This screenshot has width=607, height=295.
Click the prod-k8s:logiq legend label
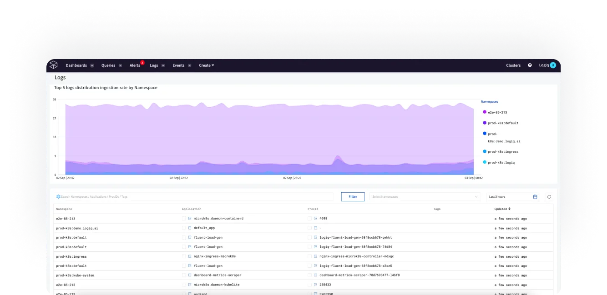[501, 162]
